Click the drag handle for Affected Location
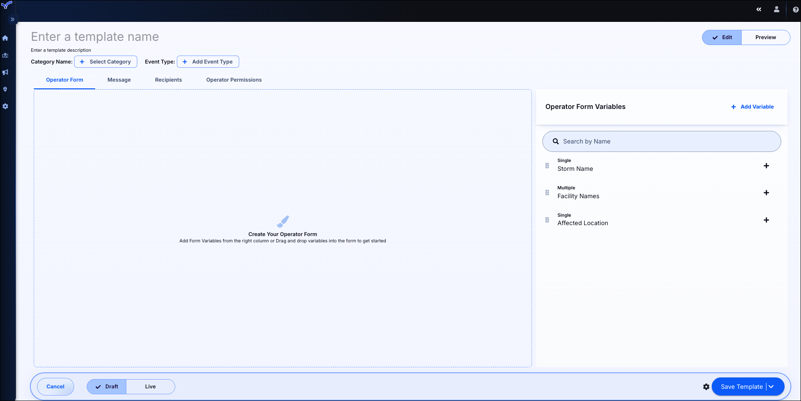 tap(547, 220)
